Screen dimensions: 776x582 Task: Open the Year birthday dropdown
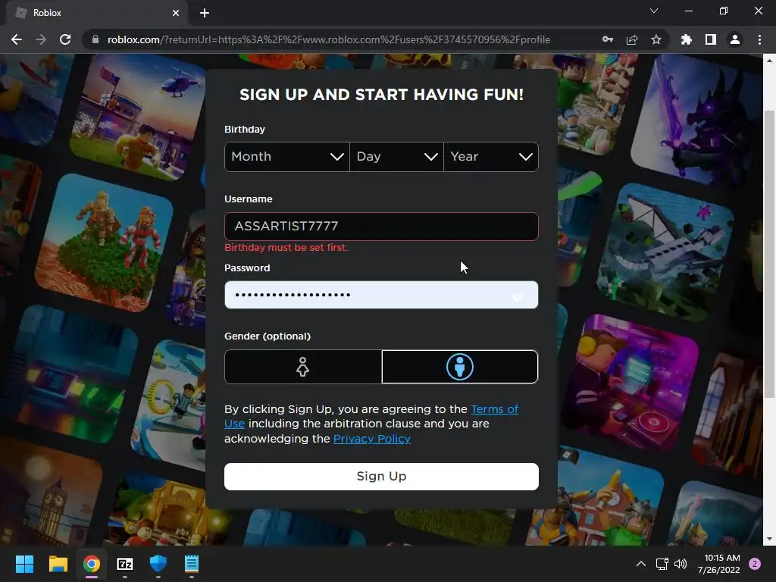(491, 157)
